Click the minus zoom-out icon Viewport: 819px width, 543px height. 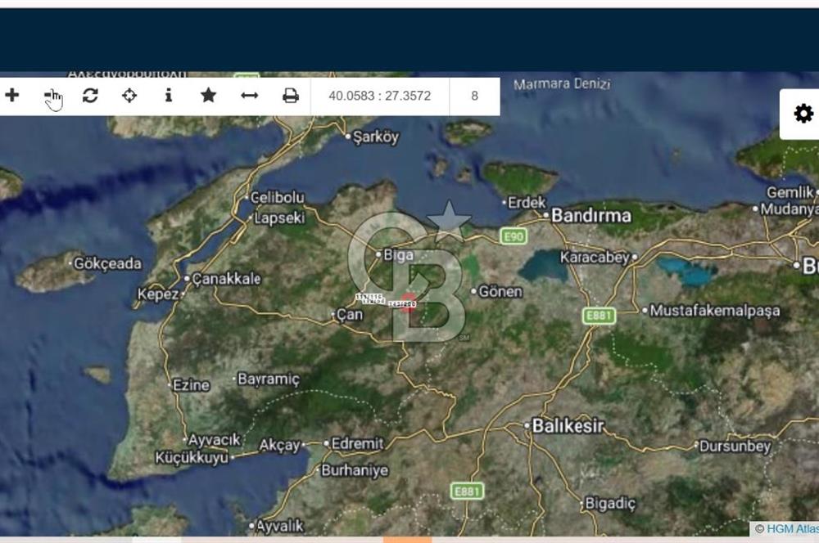click(51, 95)
